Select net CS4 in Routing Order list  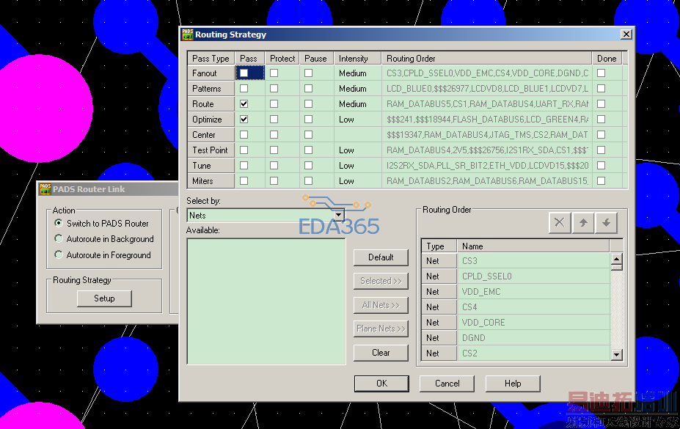tap(533, 307)
